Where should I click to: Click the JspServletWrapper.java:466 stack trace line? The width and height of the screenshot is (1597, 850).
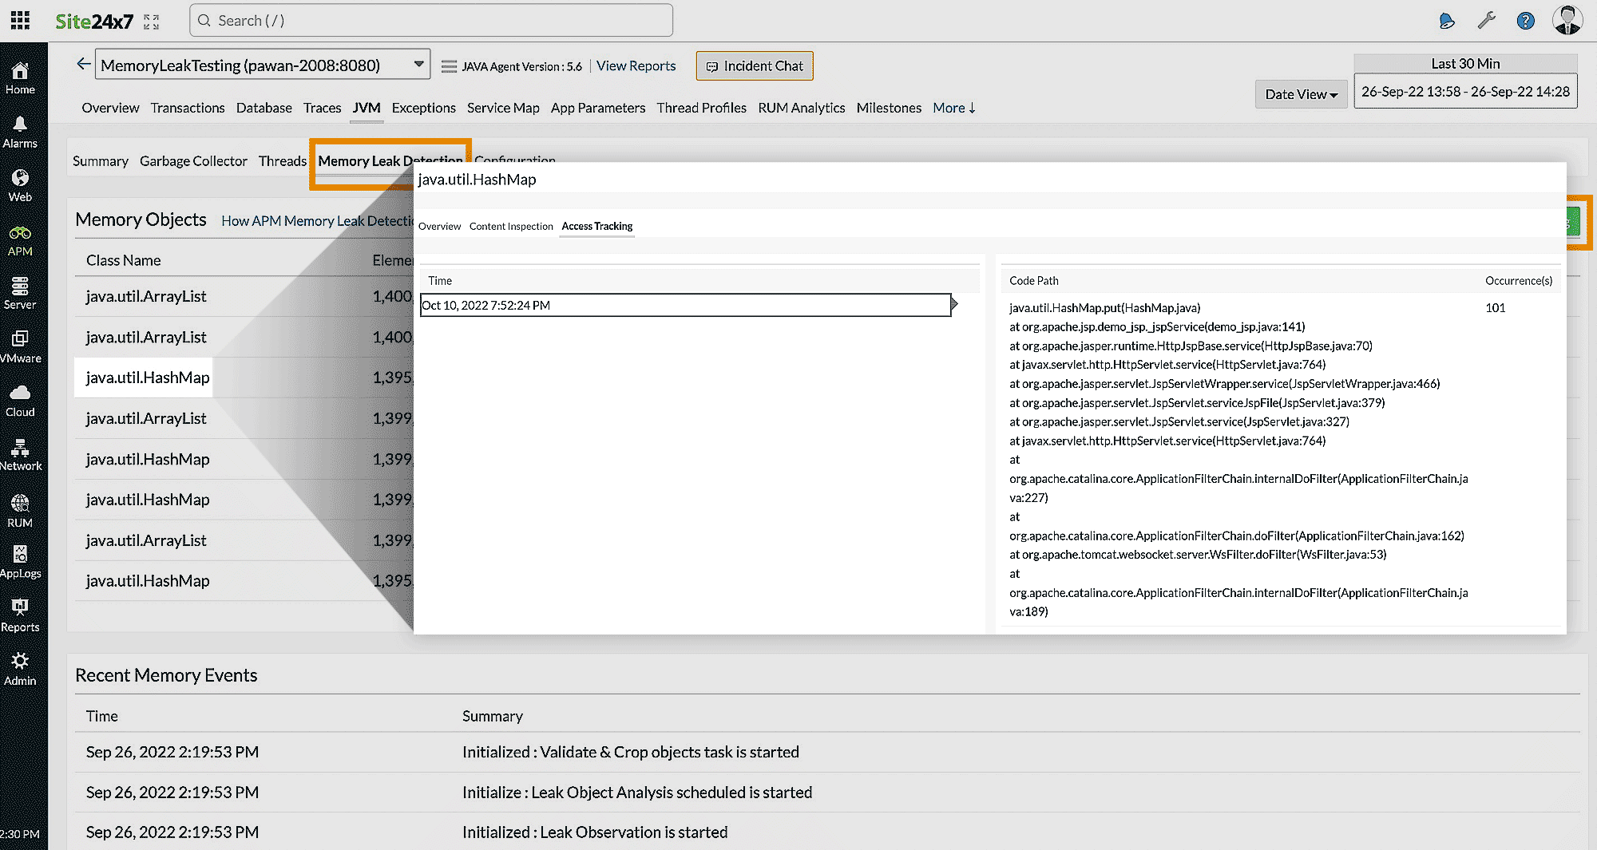coord(1224,384)
